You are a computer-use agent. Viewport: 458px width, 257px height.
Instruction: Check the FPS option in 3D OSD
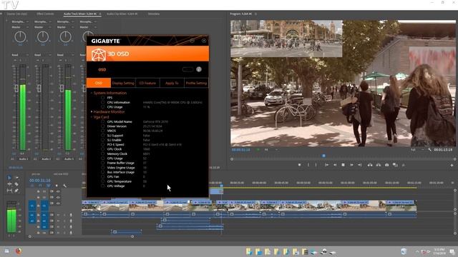click(x=102, y=98)
